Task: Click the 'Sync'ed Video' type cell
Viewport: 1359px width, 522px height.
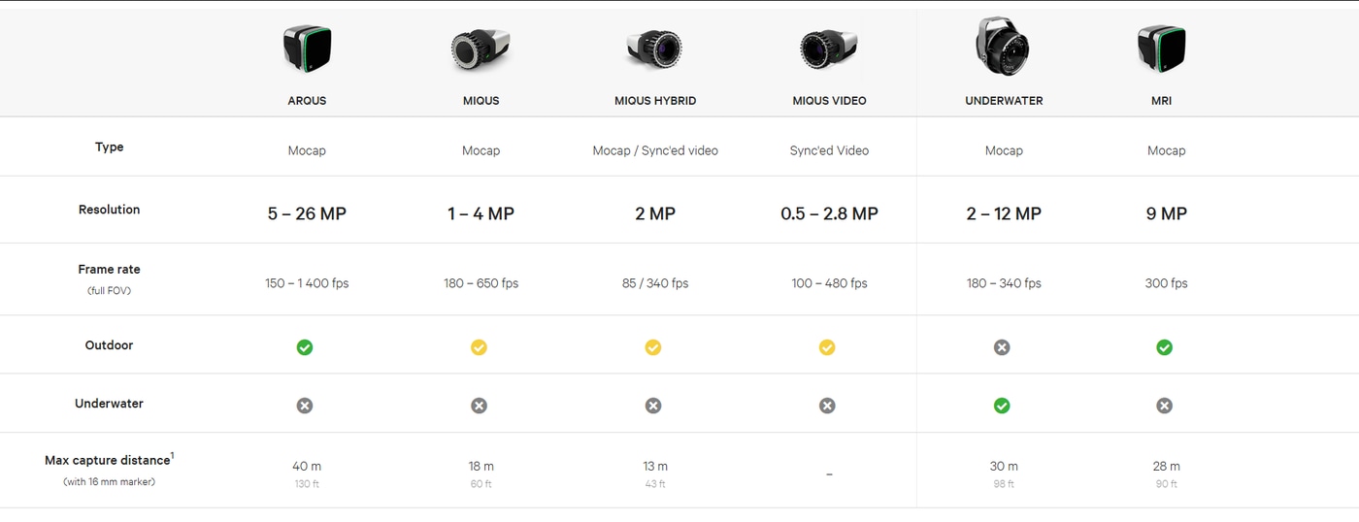Action: (x=829, y=150)
